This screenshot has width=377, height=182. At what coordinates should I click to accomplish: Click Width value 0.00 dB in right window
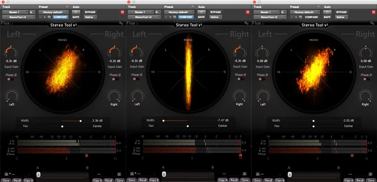(348, 120)
